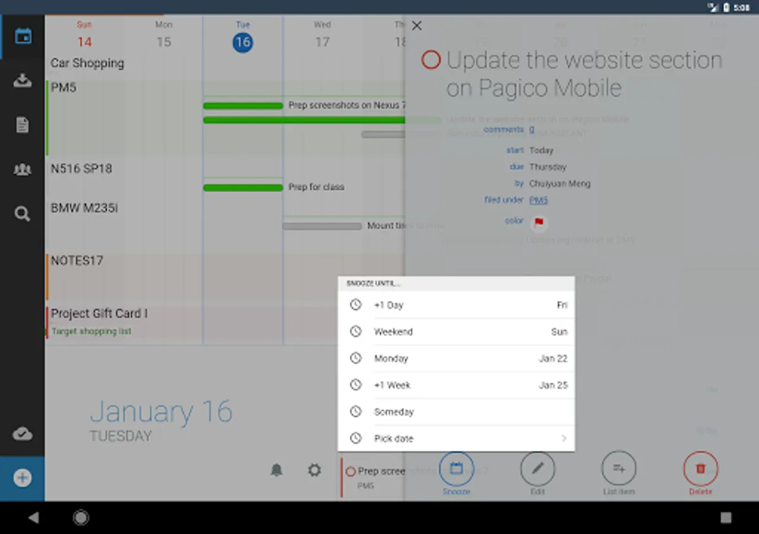Open the N516 SP18 project row
Screen dimensions: 759x534
[81, 169]
